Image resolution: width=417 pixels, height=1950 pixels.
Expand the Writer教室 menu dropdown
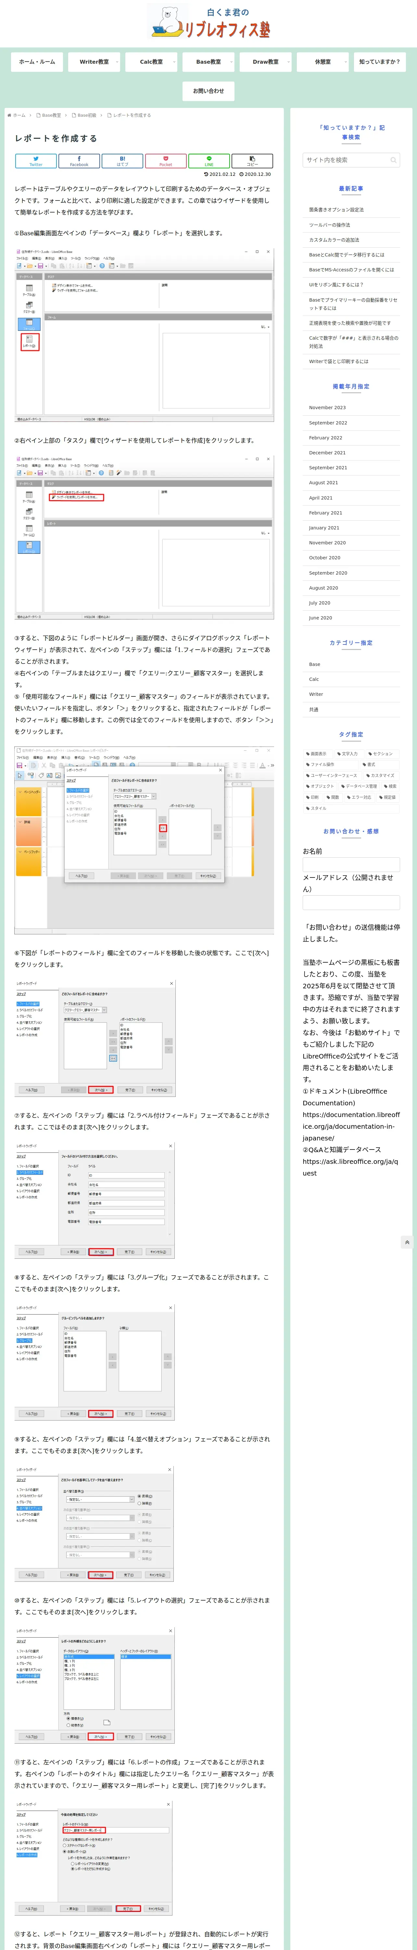pos(94,62)
